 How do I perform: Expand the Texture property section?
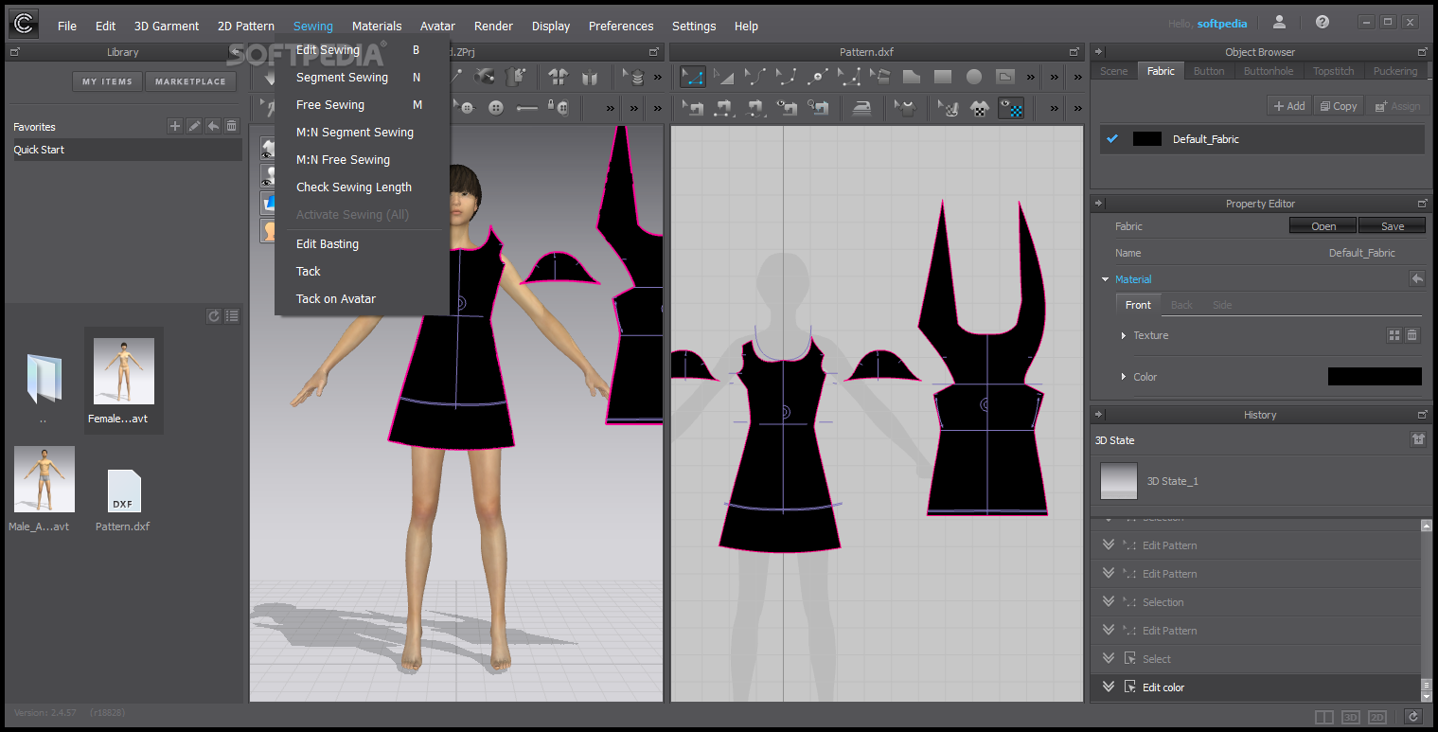(1124, 335)
